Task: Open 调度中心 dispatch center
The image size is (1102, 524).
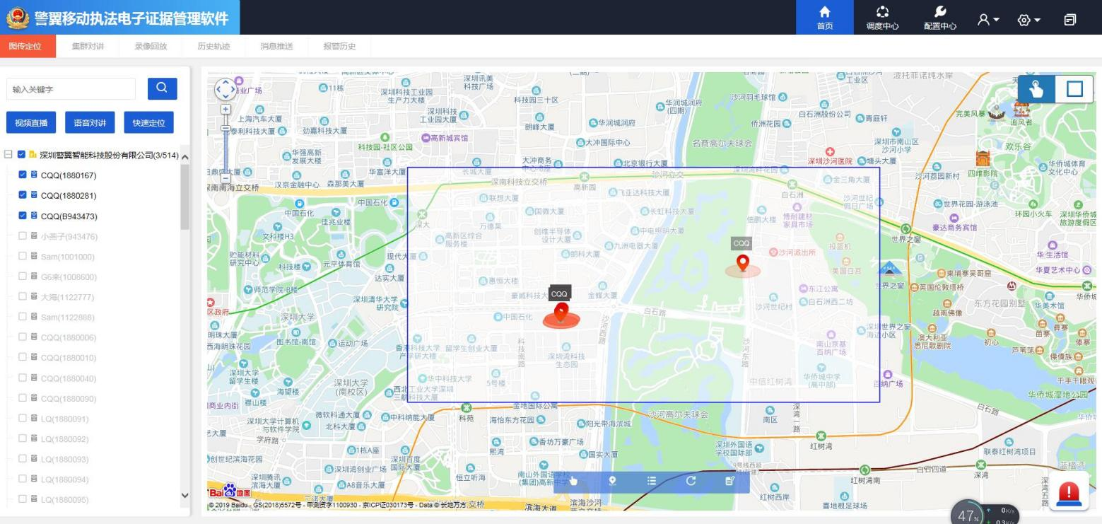Action: tap(882, 17)
